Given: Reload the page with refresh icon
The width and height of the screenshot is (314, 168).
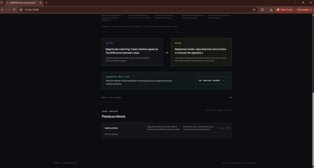Looking at the screenshot, I should point(14,10).
